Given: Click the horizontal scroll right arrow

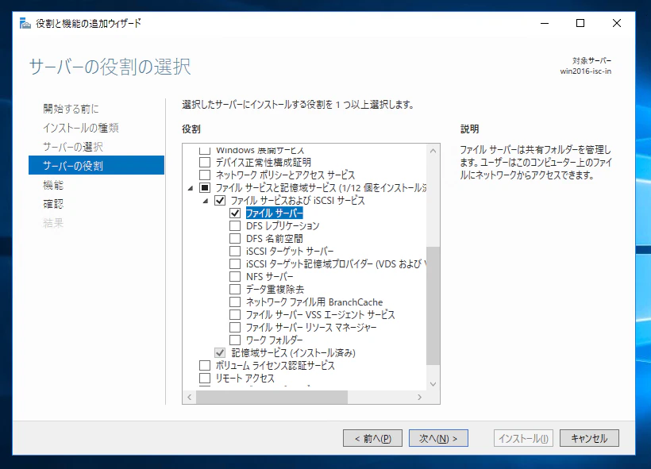Looking at the screenshot, I should 420,398.
